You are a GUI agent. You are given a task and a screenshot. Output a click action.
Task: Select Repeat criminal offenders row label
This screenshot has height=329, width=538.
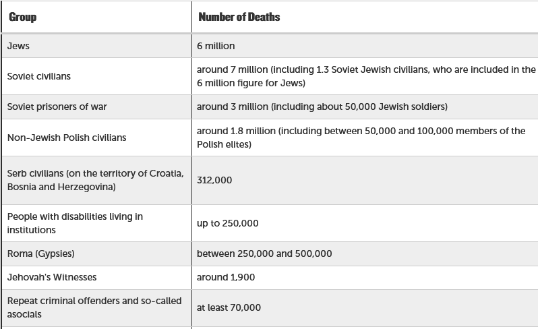94,307
